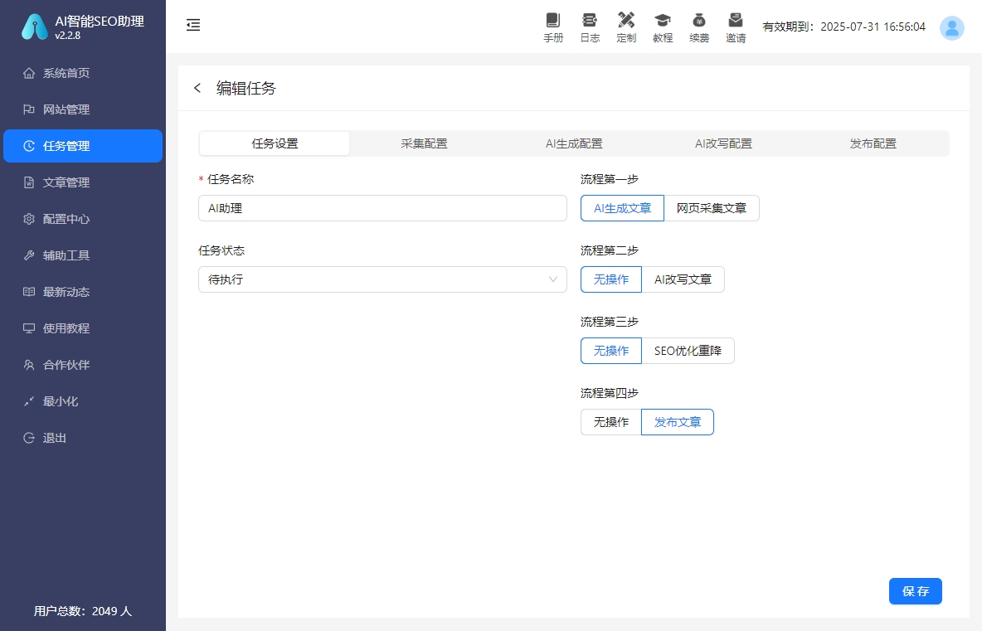The image size is (982, 631).
Task: Select SEO优化重阵 for step three
Action: coord(688,351)
